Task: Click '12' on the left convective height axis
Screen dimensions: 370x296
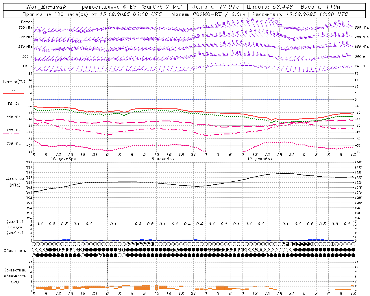Action: (x=30, y=262)
